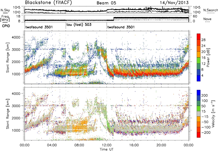Select the "16" tick on the Power colorbar

(203, 58)
